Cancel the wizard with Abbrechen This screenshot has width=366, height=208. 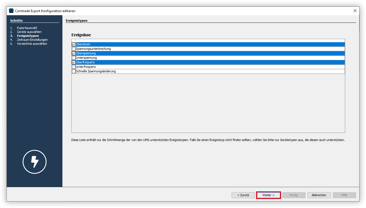(x=319, y=195)
